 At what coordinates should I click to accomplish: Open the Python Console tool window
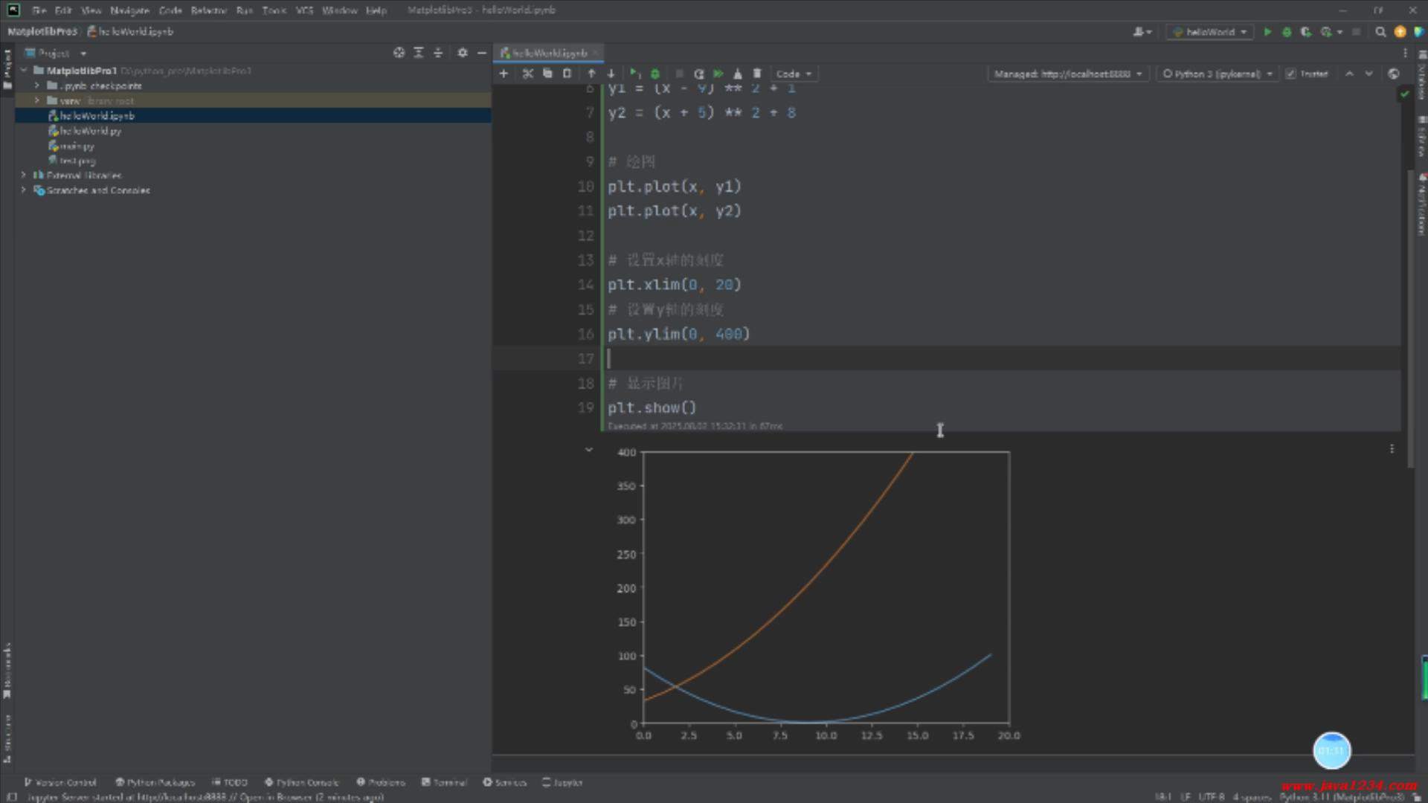tap(301, 782)
